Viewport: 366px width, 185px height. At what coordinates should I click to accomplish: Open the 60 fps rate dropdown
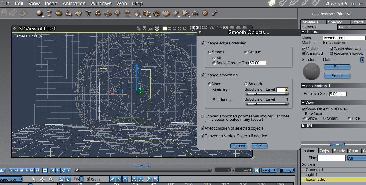point(287,170)
